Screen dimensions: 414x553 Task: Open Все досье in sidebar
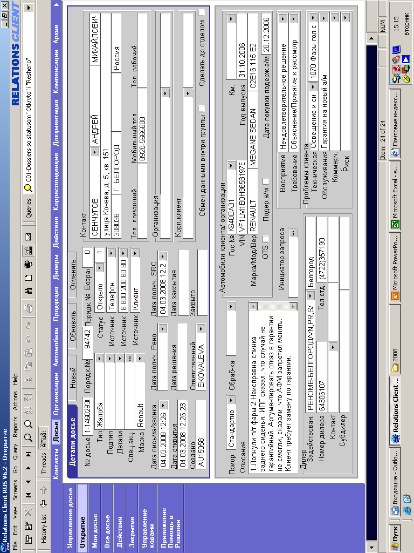click(106, 530)
